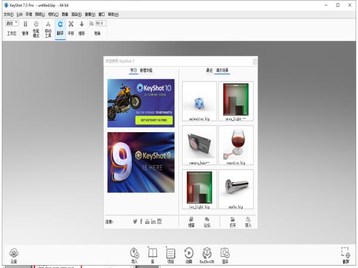
Task: Open the 帮助(H) menu
Action: click(113, 14)
